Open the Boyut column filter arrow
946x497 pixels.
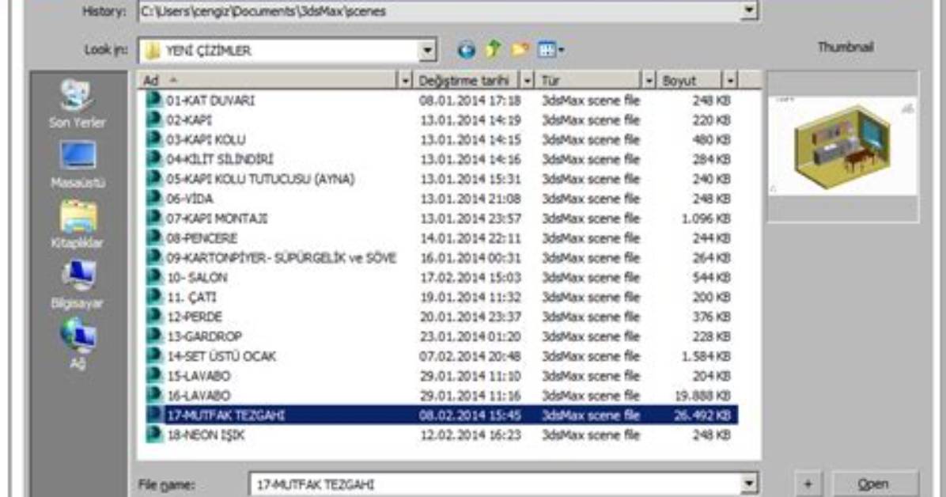[x=730, y=80]
